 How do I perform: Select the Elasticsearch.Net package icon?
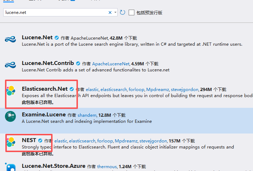pos(11,91)
